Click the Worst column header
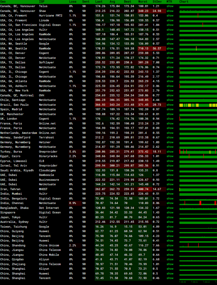 143,2
